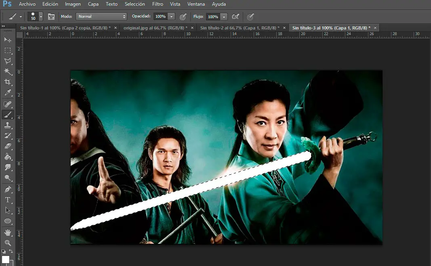The width and height of the screenshot is (431, 266).
Task: Select the Clone Stamp tool
Action: (x=8, y=125)
